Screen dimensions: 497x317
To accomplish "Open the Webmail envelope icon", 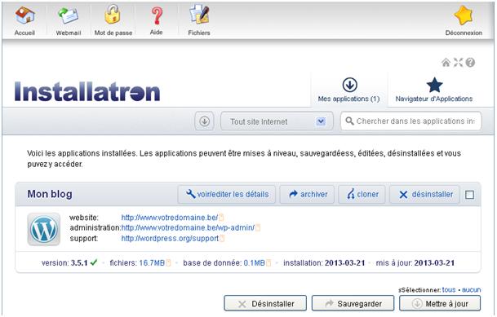I will click(x=69, y=15).
